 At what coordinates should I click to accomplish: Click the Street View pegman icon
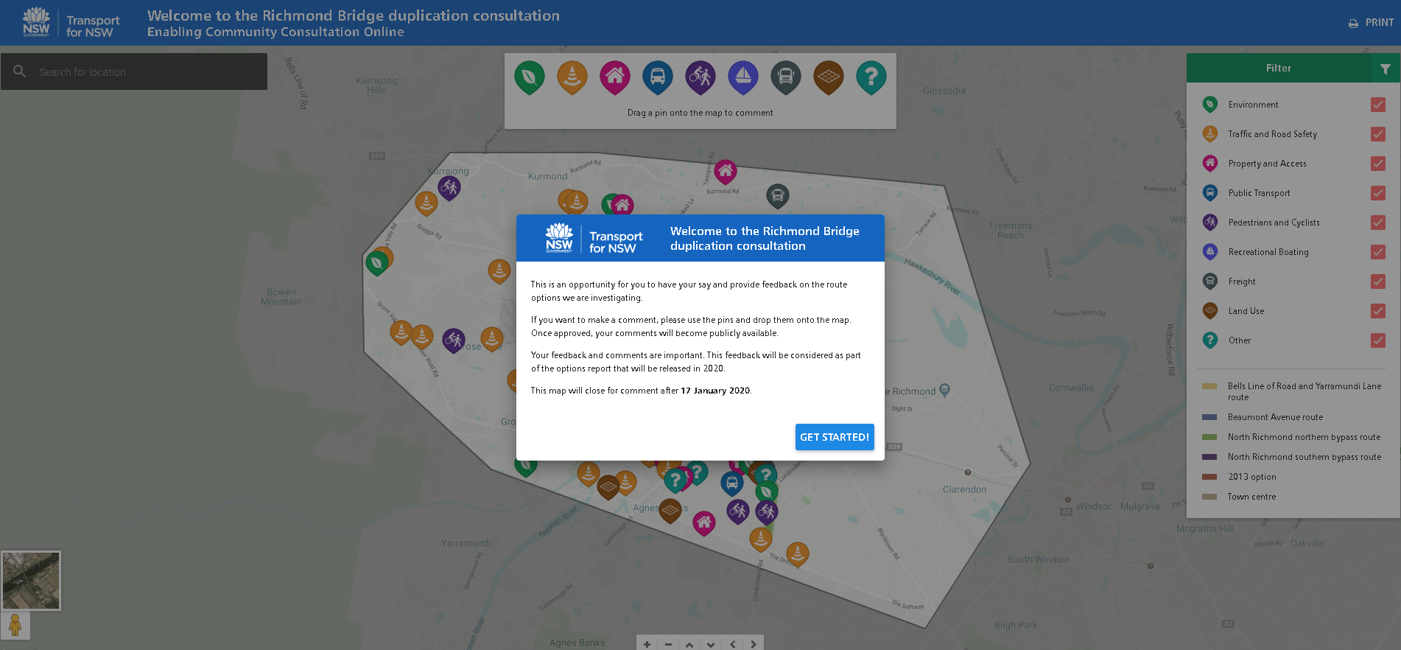15,626
